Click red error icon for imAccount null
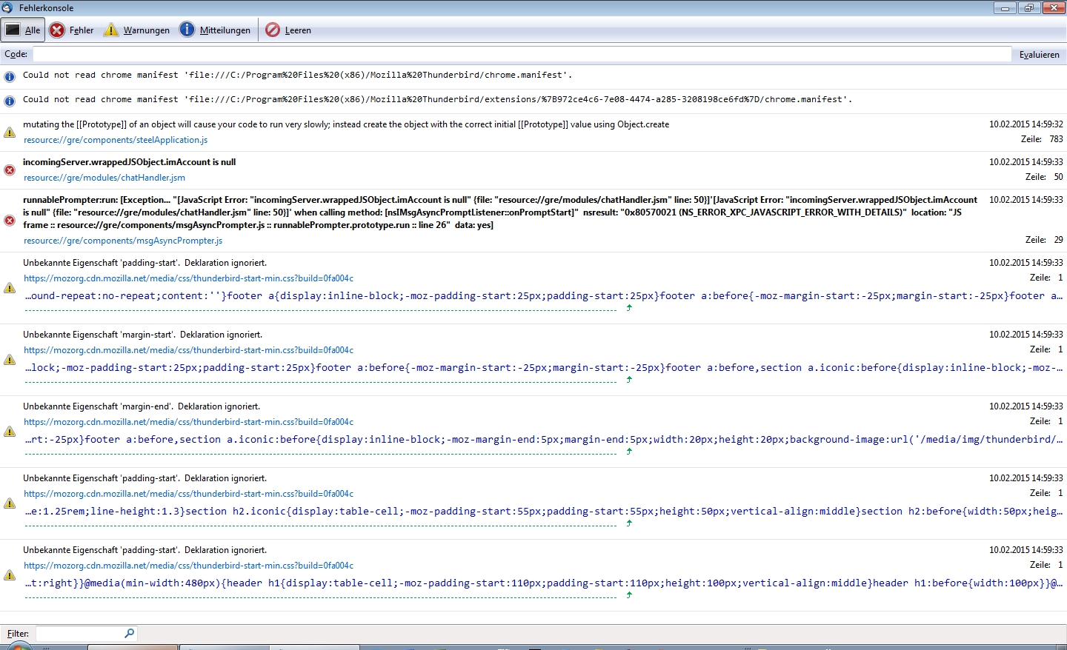 [10, 170]
